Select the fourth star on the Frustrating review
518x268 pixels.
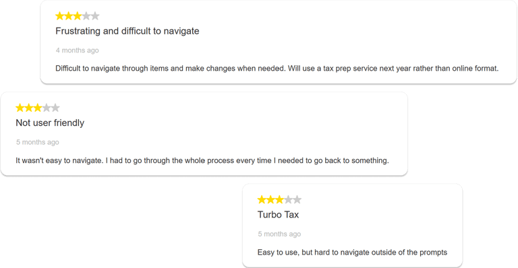86,15
